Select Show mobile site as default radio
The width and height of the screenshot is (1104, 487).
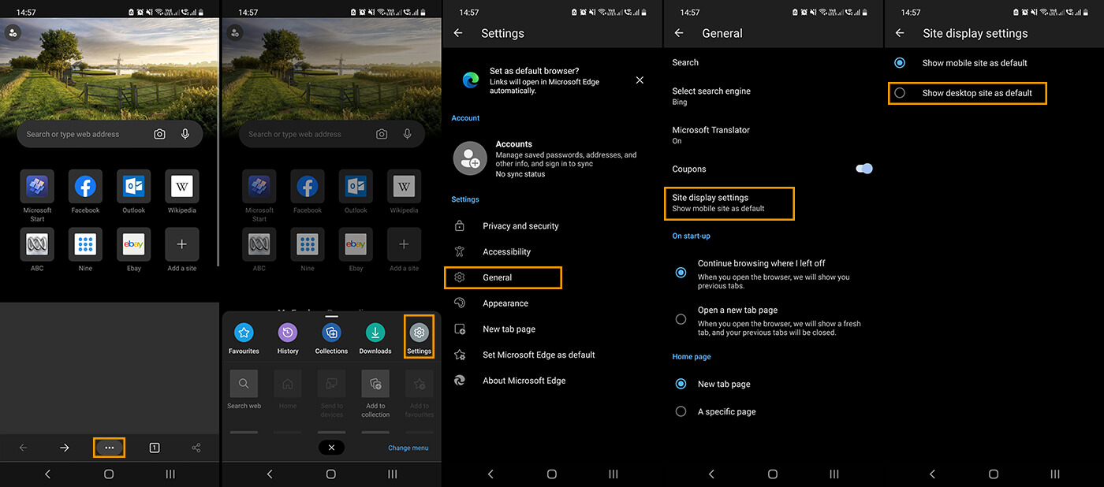click(x=900, y=62)
